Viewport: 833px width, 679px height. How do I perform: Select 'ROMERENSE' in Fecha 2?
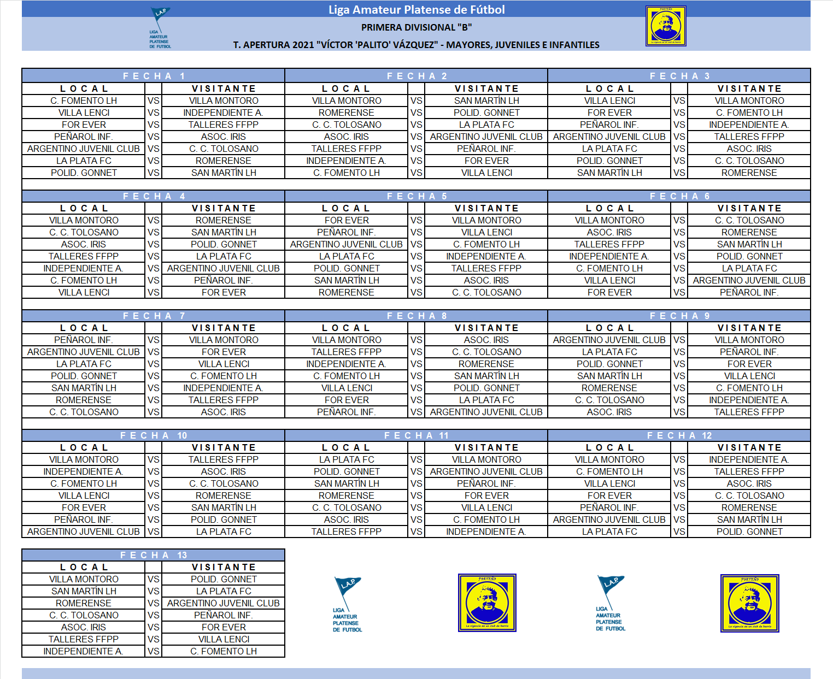[x=347, y=113]
